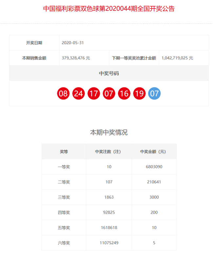Screen dimensions: 213x254
Task: Click fourth prize count 92825
Action: pyautogui.click(x=109, y=212)
